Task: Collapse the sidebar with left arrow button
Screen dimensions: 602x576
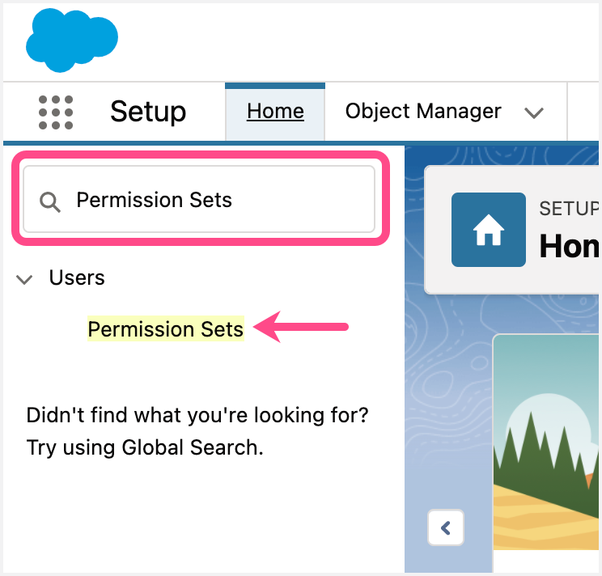Action: 445,528
